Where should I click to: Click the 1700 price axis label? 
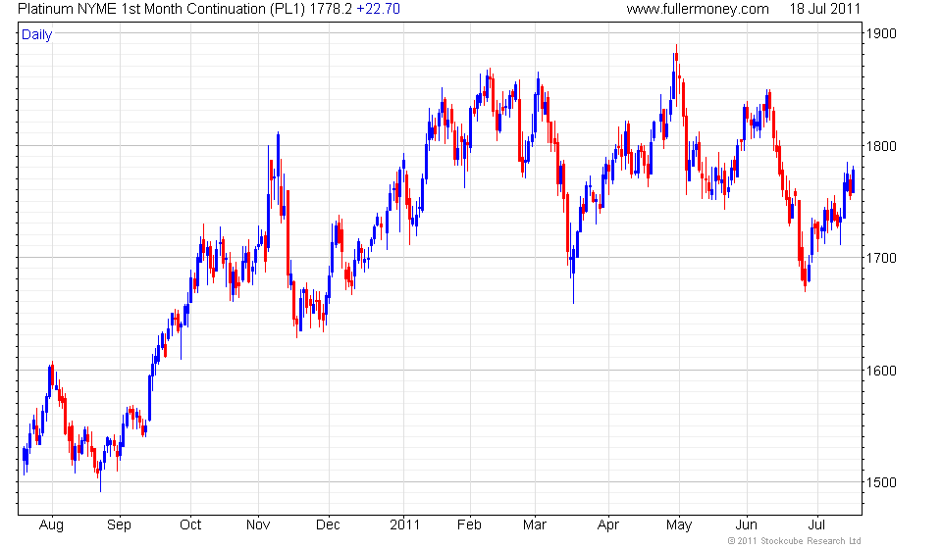click(x=881, y=258)
